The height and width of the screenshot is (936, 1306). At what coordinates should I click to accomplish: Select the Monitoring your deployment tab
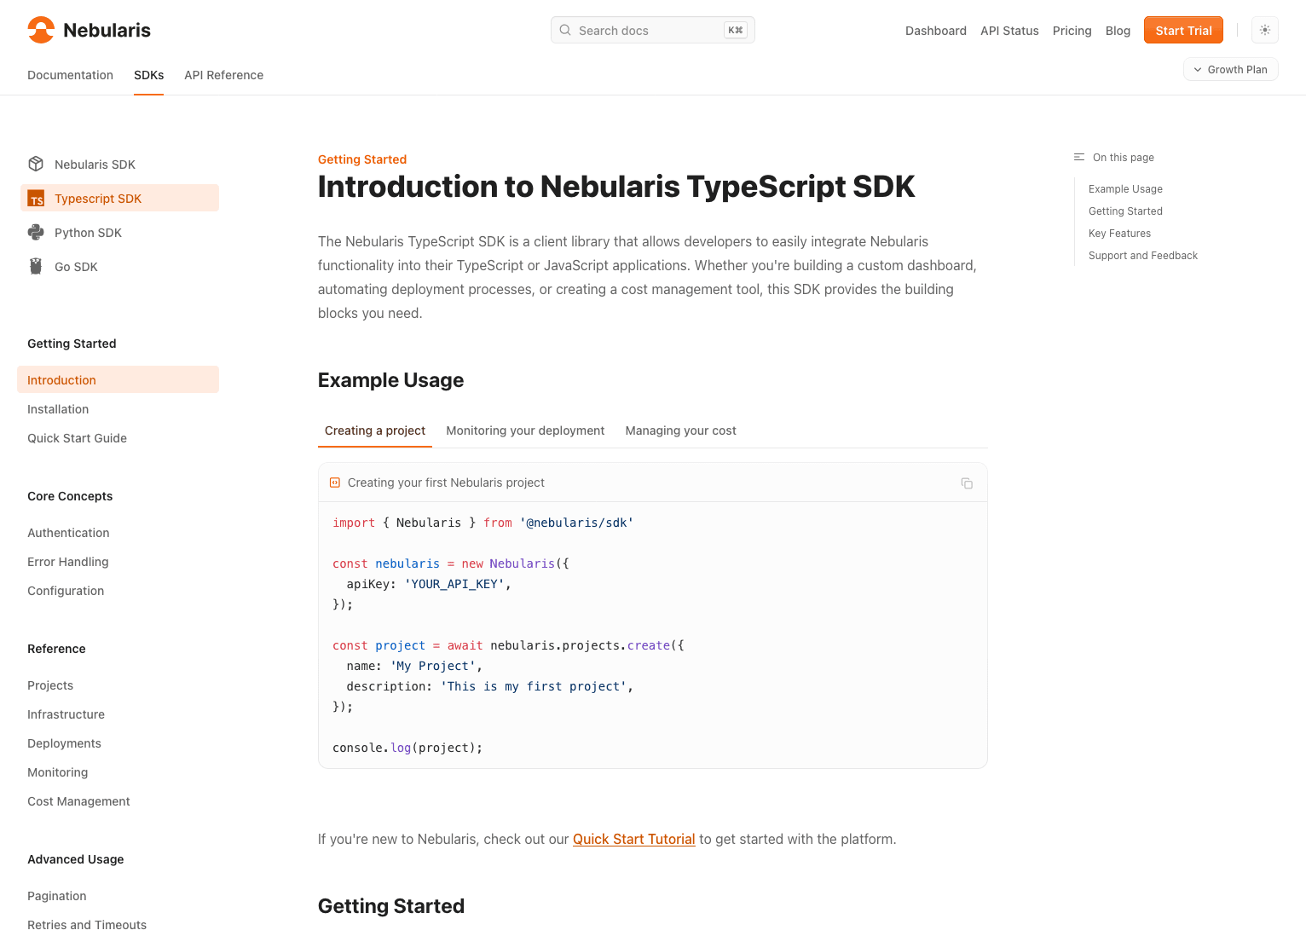[x=525, y=430]
